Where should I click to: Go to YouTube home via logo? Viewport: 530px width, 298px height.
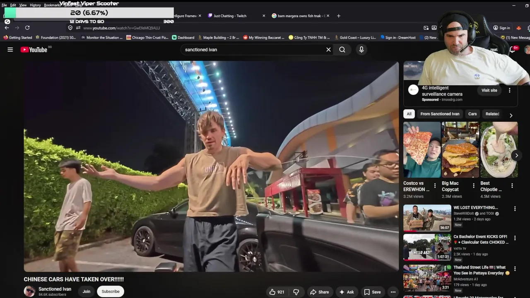[34, 50]
